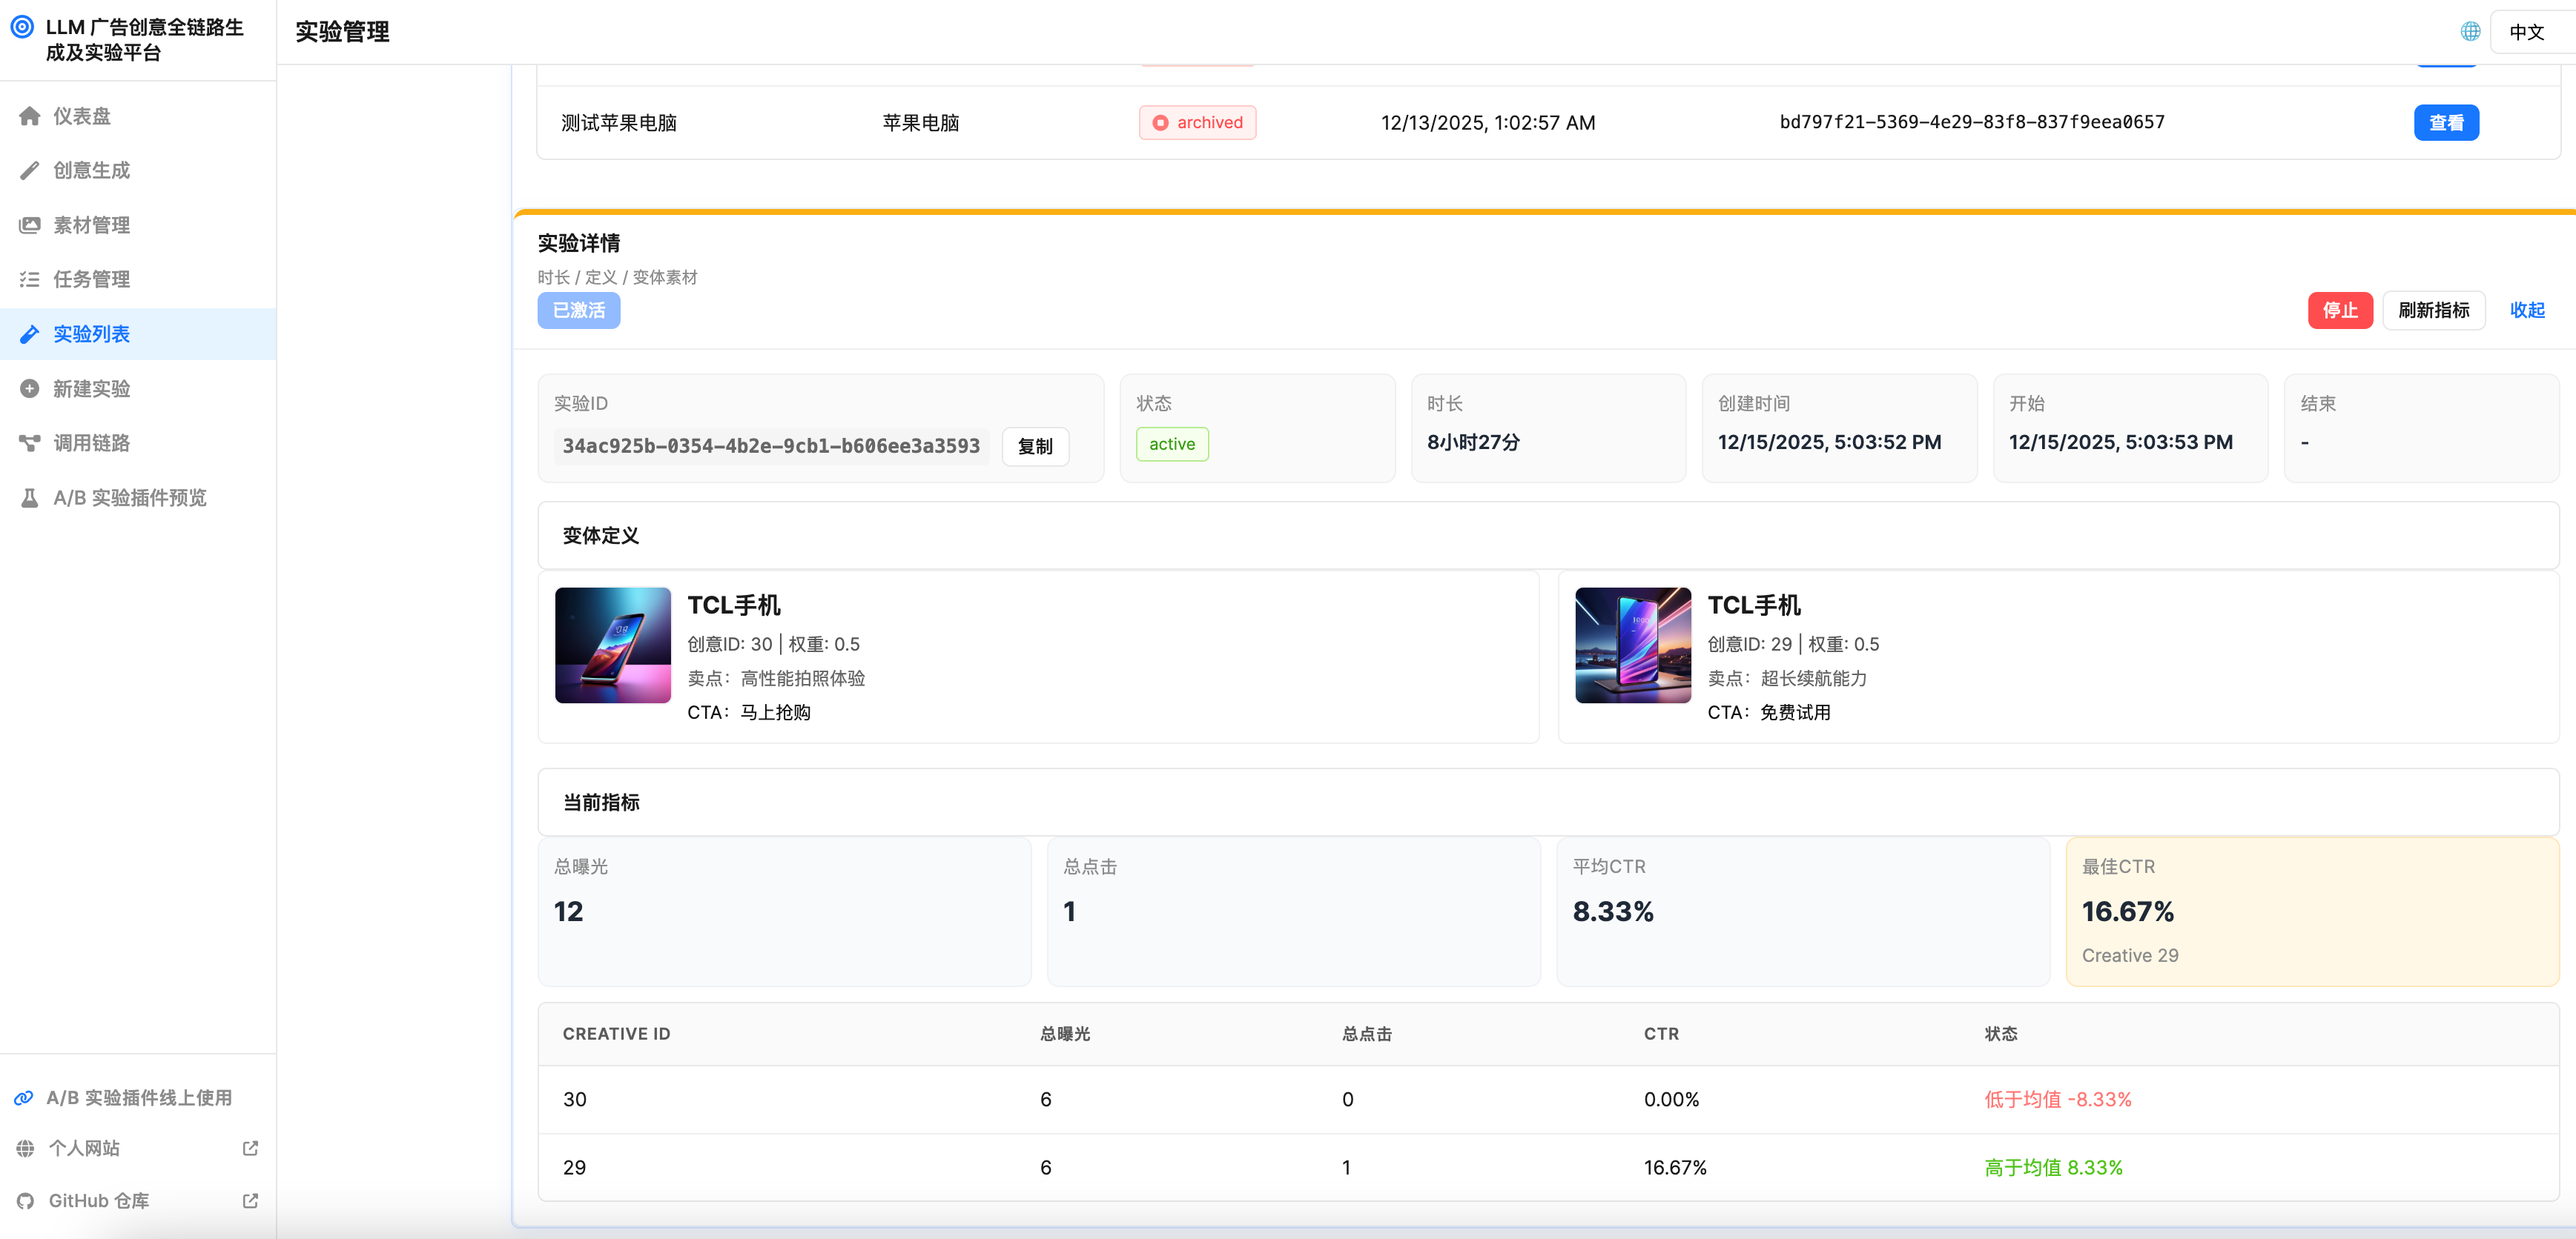This screenshot has width=2576, height=1239.
Task: Click the globe icon beside 个人网站
Action: coord(26,1148)
